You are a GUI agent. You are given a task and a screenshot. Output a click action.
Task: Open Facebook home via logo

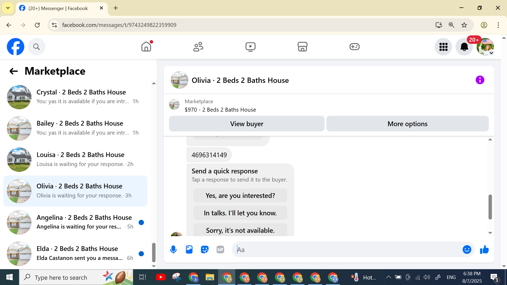point(16,47)
